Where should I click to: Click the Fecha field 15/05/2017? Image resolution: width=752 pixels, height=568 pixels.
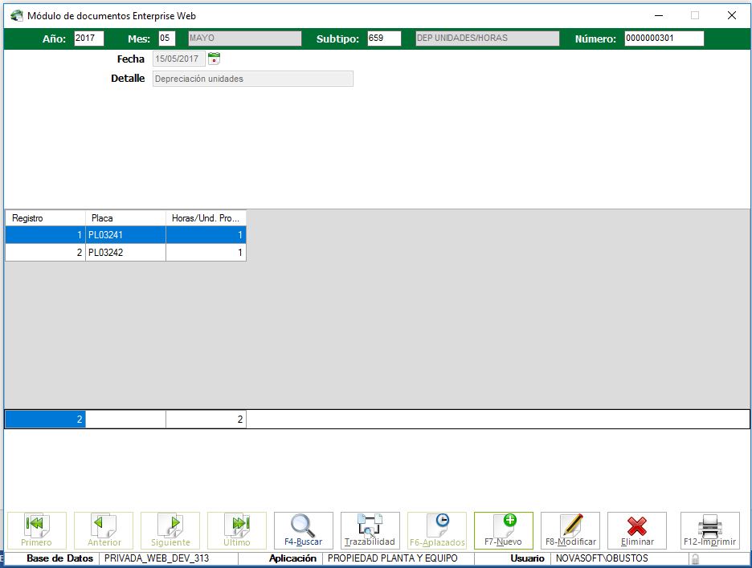179,59
